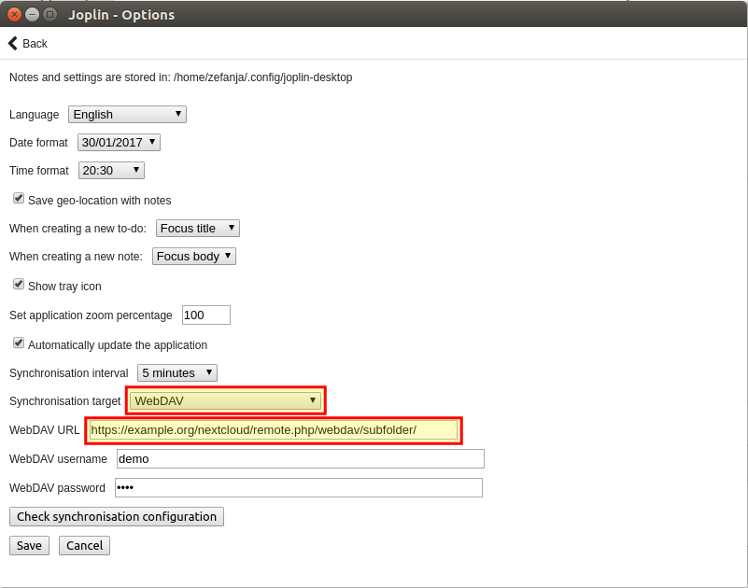
Task: Save the options
Action: pos(29,546)
